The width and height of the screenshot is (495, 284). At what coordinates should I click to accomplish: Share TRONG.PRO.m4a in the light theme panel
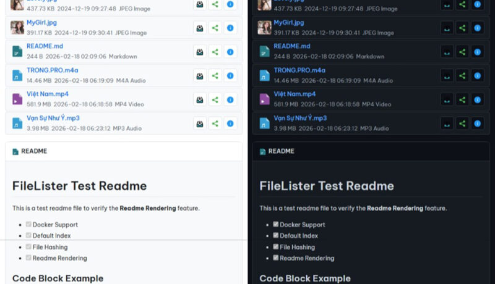[215, 76]
